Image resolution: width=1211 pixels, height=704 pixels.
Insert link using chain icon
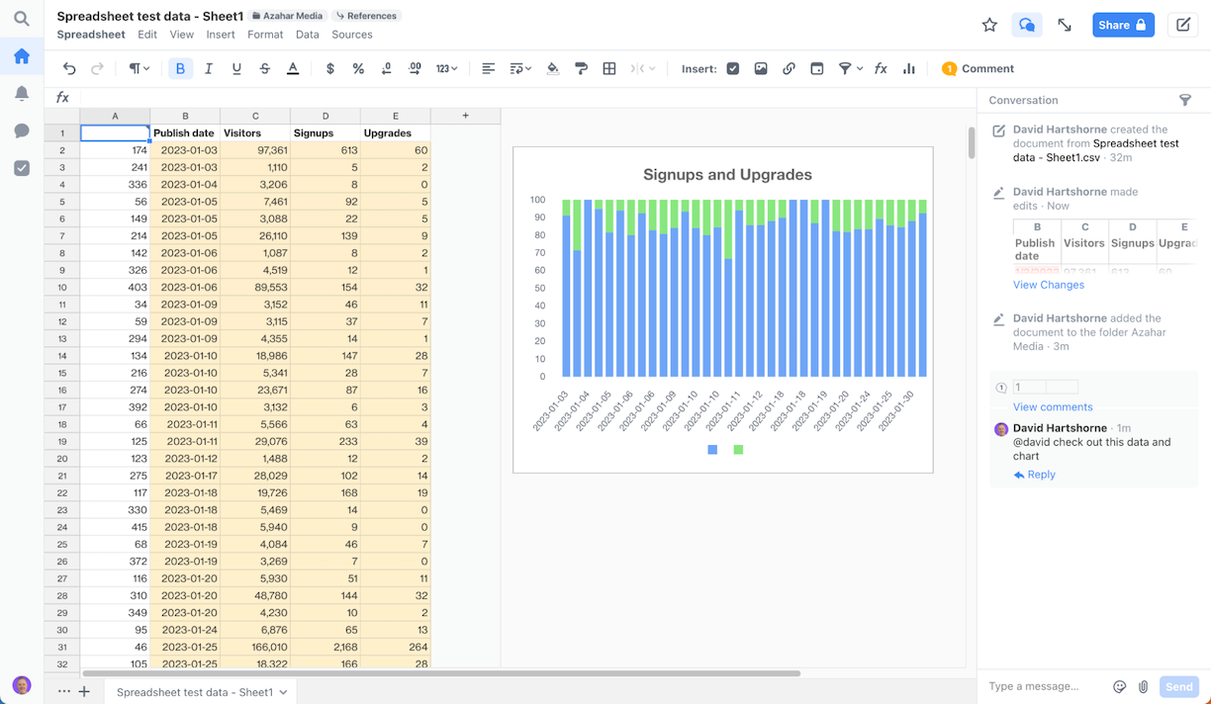pyautogui.click(x=789, y=68)
